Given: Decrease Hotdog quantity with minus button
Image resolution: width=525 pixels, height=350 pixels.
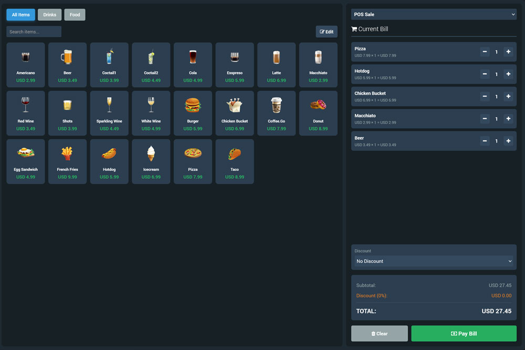Looking at the screenshot, I should coord(485,74).
